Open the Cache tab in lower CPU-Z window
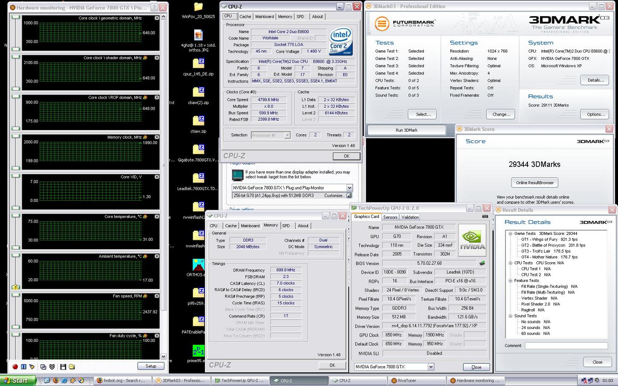This screenshot has height=386, width=618. 231,226
